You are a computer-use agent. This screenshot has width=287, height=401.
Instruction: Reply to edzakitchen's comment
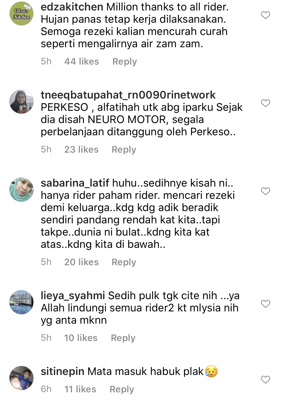coord(125,62)
